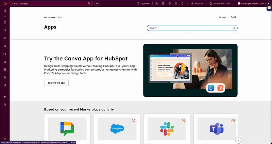Open the Google Chat app card
This screenshot has height=144, width=272.
(x=67, y=129)
